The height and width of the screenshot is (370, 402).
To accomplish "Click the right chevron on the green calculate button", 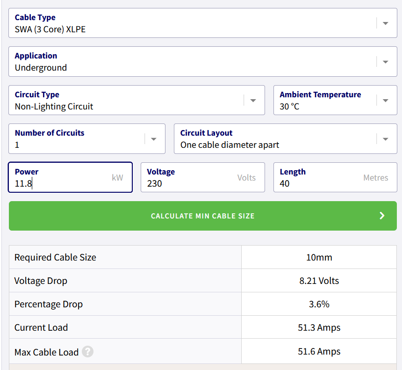I will (x=382, y=216).
